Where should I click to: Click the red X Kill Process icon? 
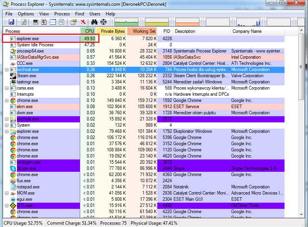click(x=83, y=22)
